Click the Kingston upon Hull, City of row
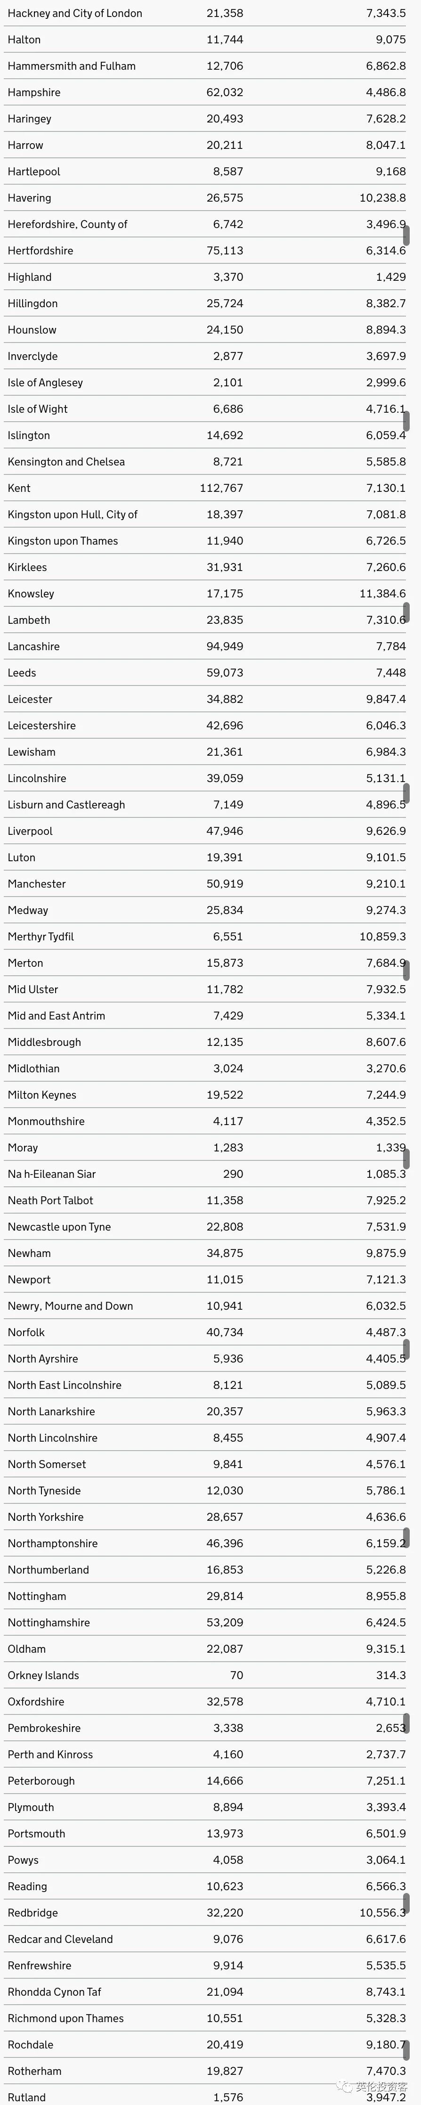 73,514
